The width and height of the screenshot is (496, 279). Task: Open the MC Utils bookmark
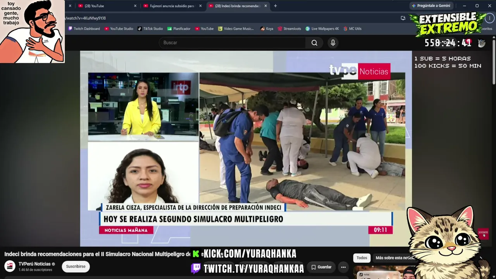point(352,29)
